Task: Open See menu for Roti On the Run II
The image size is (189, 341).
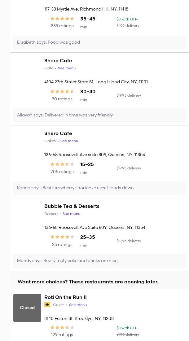Action: [78, 305]
